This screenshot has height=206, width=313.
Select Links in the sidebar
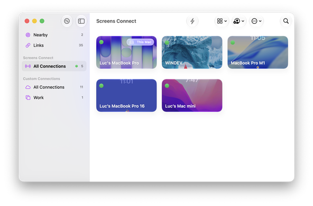coord(54,46)
